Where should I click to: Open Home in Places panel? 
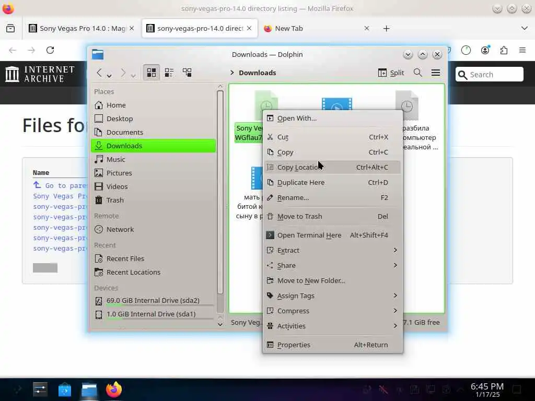(154, 105)
